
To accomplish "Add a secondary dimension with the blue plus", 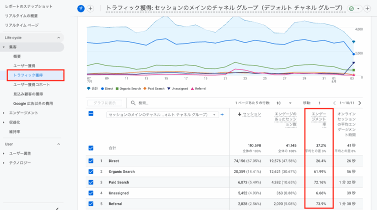I will point(222,114).
